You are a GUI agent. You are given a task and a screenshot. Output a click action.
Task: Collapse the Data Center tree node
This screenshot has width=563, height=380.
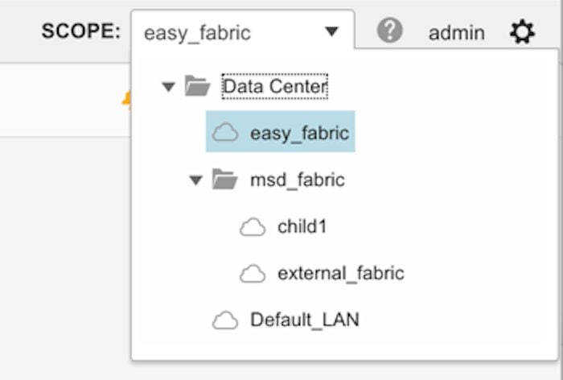tap(168, 87)
